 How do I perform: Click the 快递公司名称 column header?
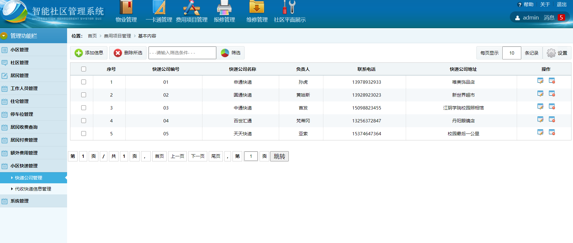242,69
